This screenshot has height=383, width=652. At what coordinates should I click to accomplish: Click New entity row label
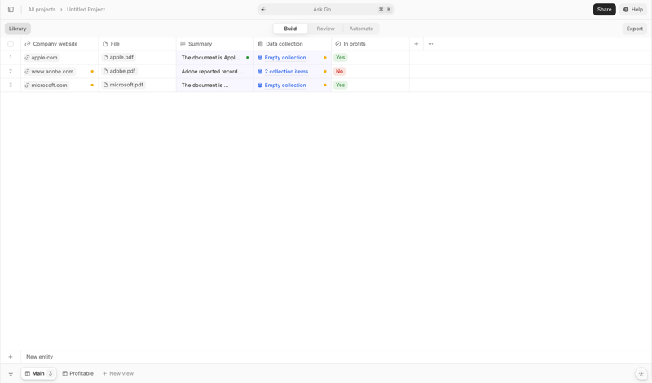click(39, 357)
